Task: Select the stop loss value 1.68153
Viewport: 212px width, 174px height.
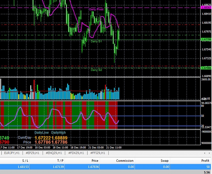Action: [23, 167]
